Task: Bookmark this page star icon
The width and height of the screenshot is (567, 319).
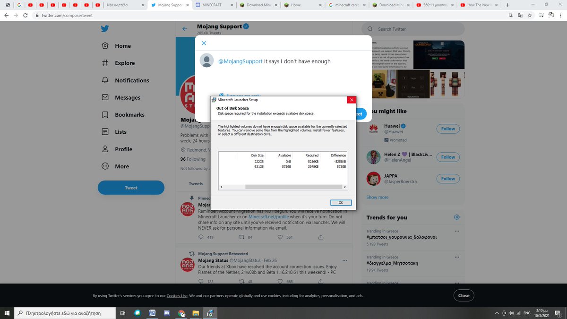Action: point(530,15)
